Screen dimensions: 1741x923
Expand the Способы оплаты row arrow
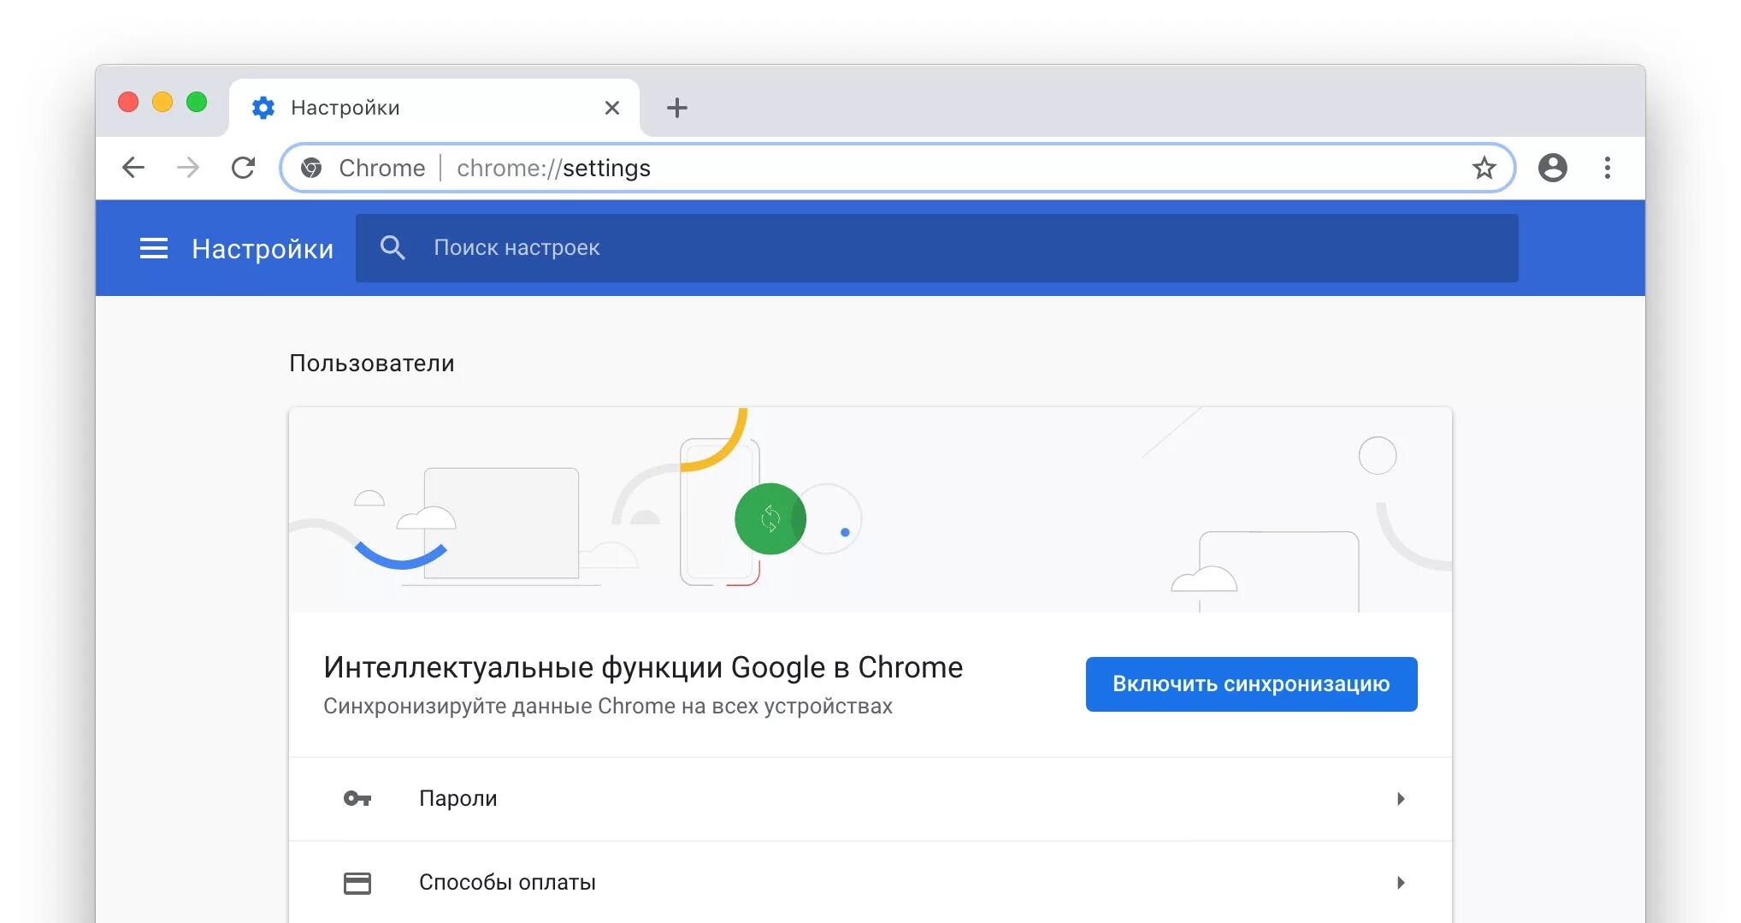pos(1401,883)
